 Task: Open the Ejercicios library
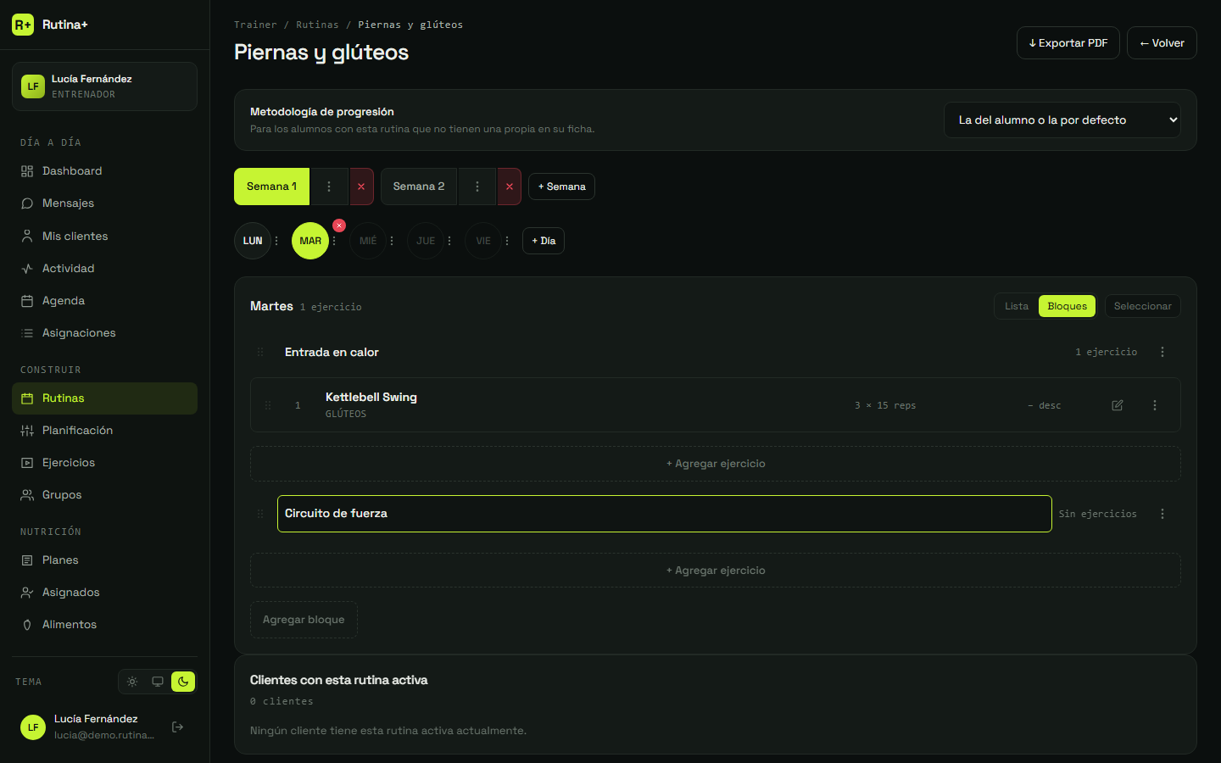coord(104,463)
